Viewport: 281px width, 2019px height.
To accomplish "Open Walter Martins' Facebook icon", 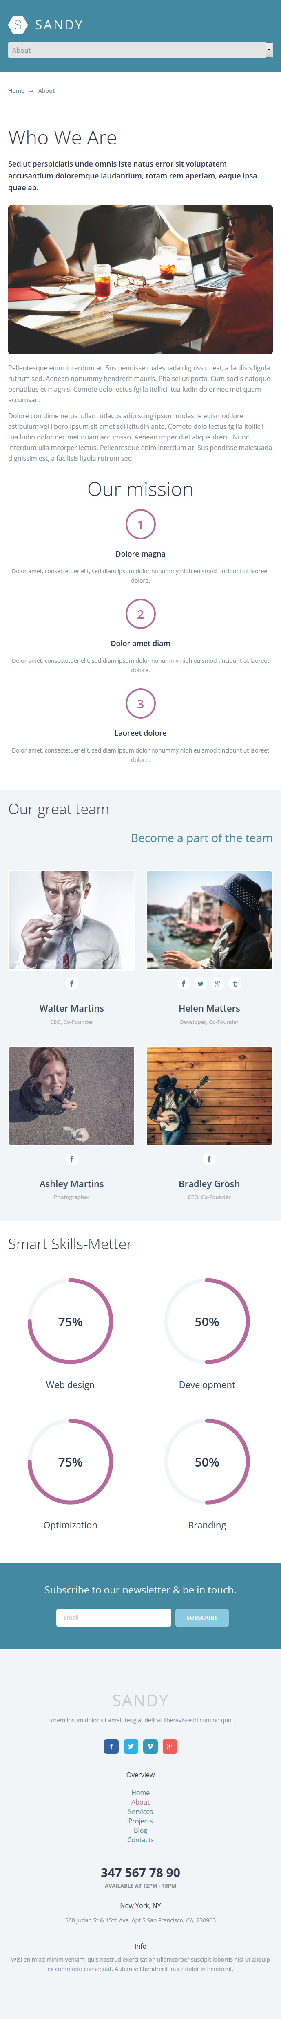I will coord(72,984).
